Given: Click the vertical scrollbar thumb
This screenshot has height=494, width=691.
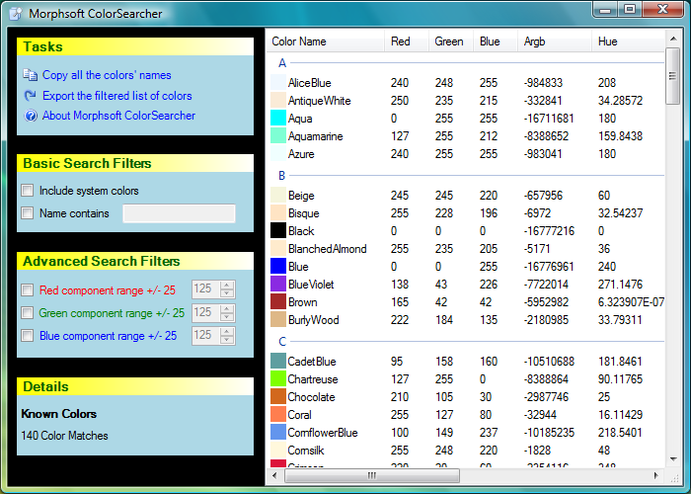Looking at the screenshot, I should tap(672, 76).
